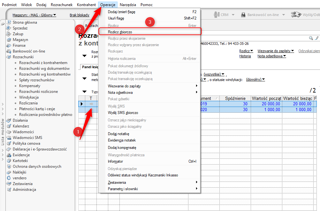This screenshot has width=320, height=211.
Task: Open the Wezwanie do zapłaty dropdown link
Action: tap(276, 51)
